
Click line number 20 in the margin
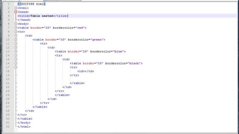(8, 79)
